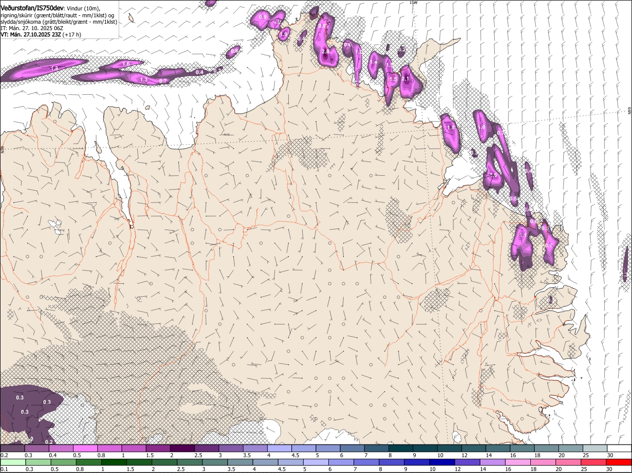
Task: Select upper legend swatch between 6 and 7
Action: point(352,448)
